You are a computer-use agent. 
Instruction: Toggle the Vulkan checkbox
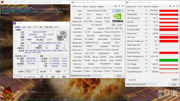(84, 71)
